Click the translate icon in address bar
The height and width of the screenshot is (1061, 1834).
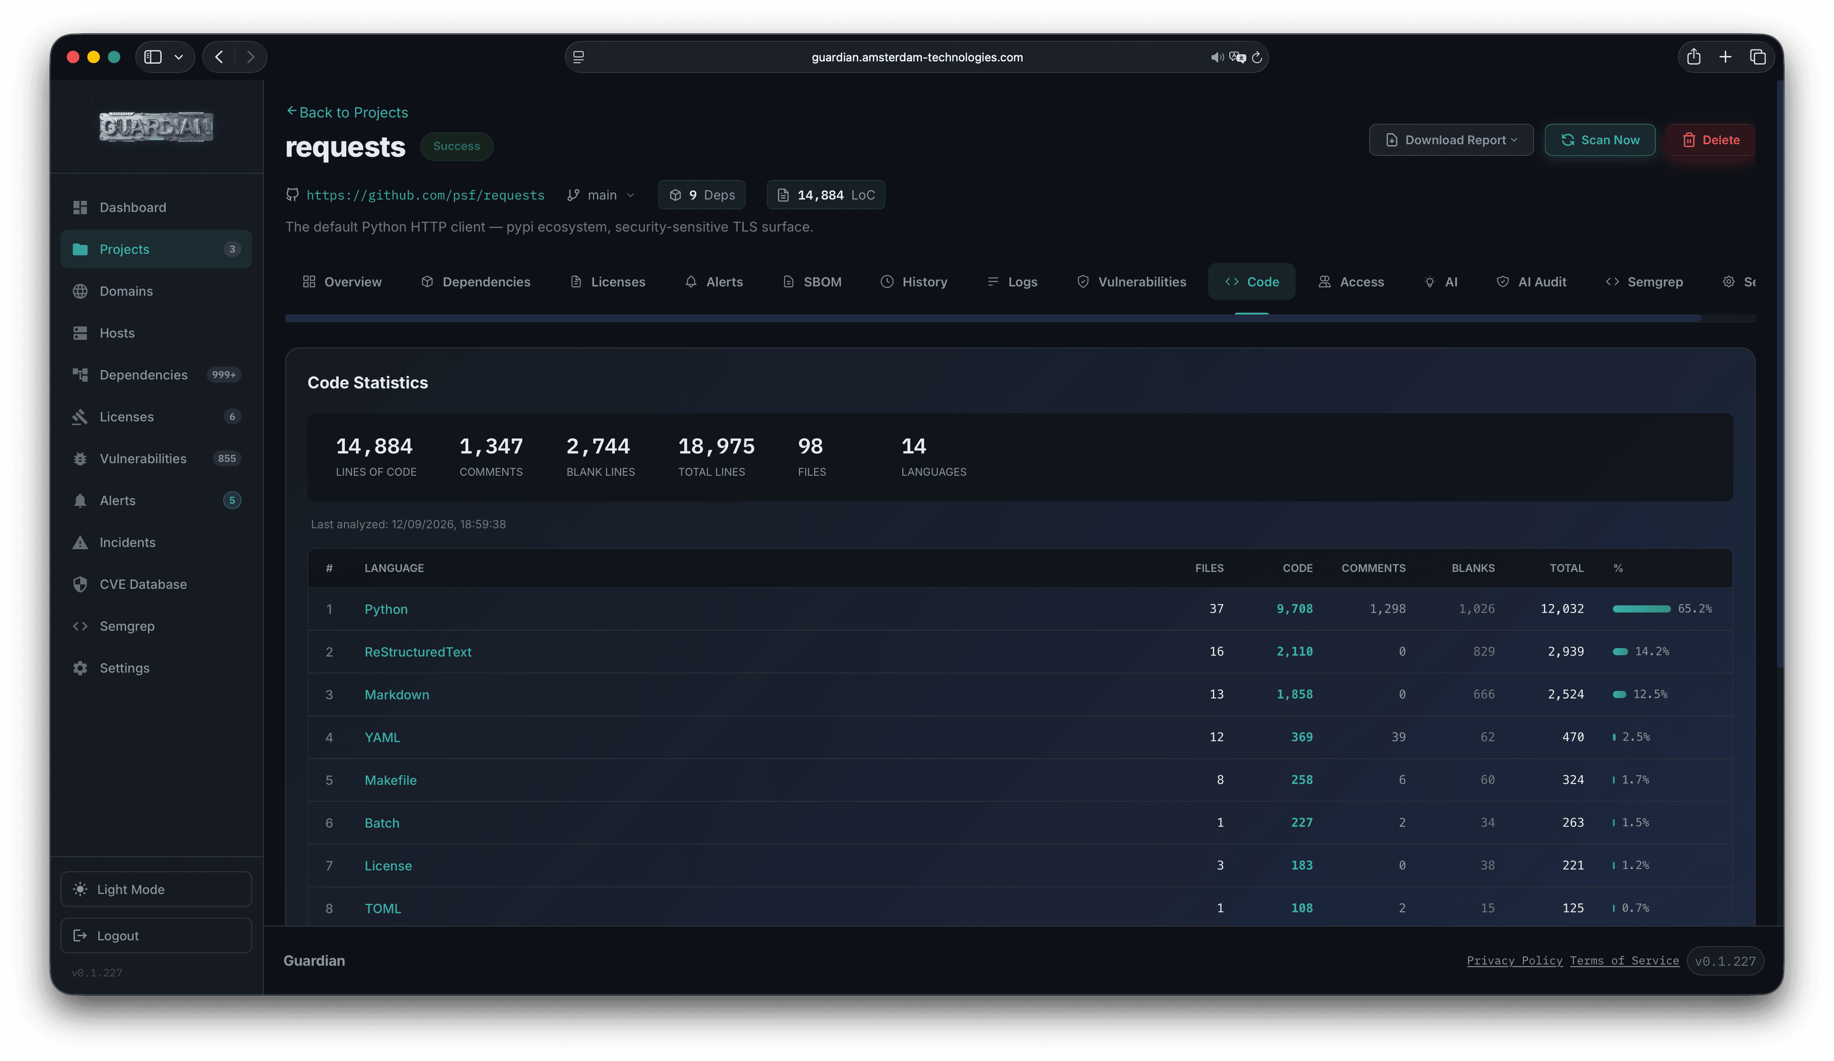[x=1237, y=57]
